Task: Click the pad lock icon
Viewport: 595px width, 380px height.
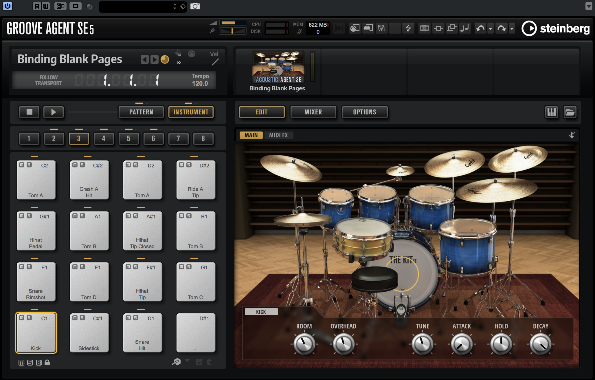Action: [47, 362]
